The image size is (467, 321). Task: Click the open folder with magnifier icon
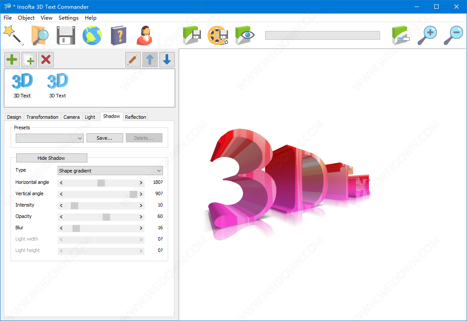pyautogui.click(x=40, y=35)
